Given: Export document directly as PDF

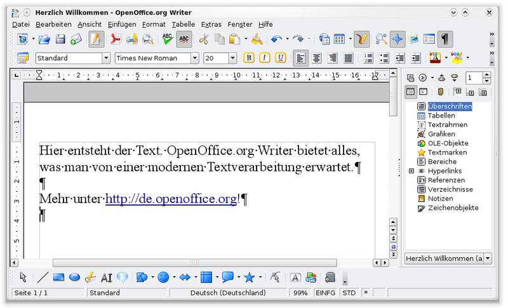Looking at the screenshot, I should pos(116,39).
